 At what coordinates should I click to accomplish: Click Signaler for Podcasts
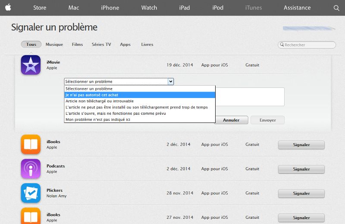(x=301, y=169)
